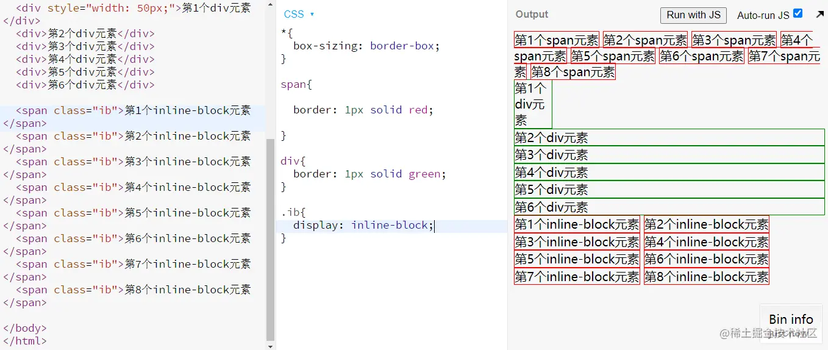The height and width of the screenshot is (350, 828).
Task: Click 第8个inline-block元素 box in Output
Action: (x=706, y=276)
